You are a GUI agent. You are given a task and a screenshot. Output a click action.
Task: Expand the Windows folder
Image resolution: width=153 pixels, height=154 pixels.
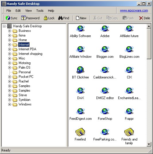[x=9, y=104]
